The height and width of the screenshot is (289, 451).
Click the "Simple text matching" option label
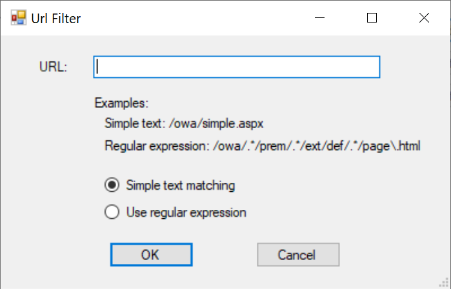point(181,185)
